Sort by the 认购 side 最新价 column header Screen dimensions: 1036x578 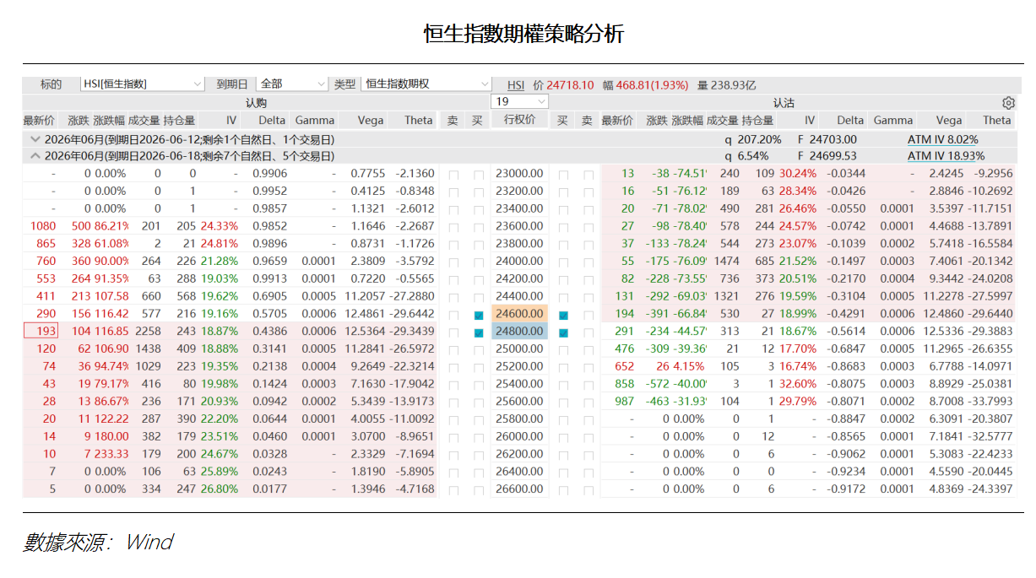pyautogui.click(x=39, y=121)
